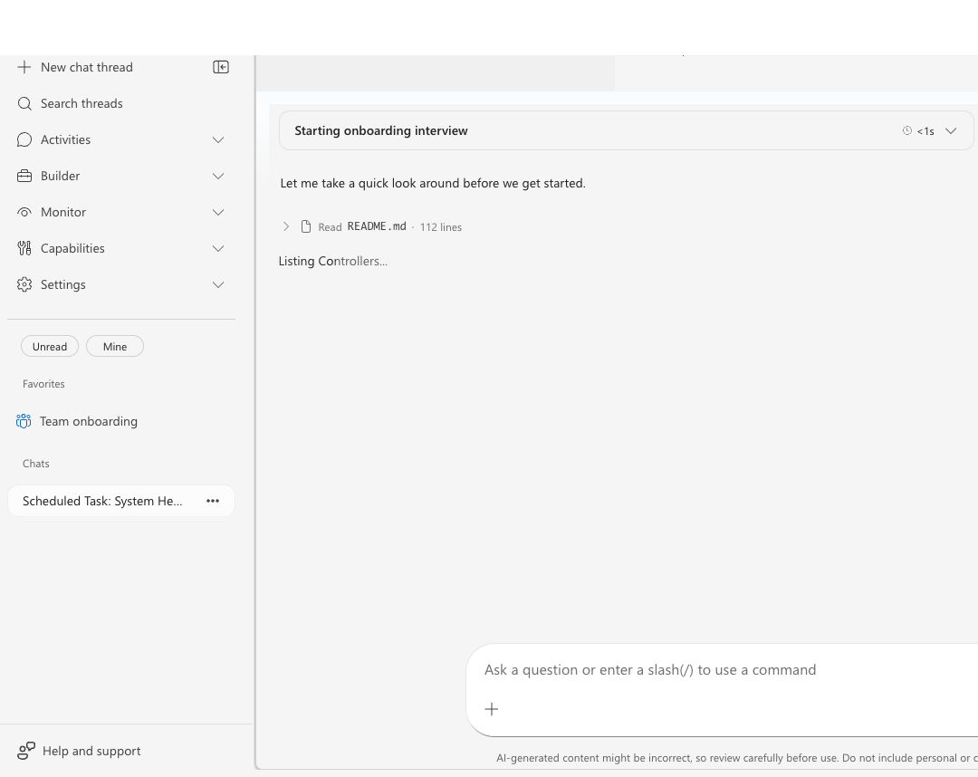The height and width of the screenshot is (777, 978).
Task: Click the Monitor eye icon
Action: pyautogui.click(x=24, y=212)
